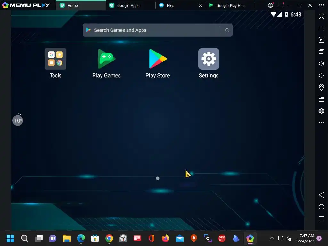Open virtual location (GPS) tool
The width and height of the screenshot is (328, 246).
[x=321, y=87]
